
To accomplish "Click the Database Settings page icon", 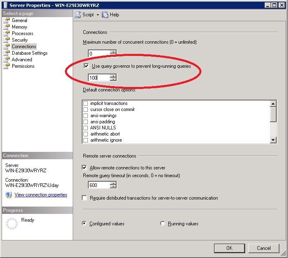I will [6, 53].
